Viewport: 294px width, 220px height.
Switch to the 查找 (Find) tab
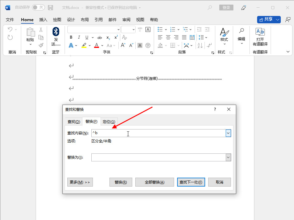pyautogui.click(x=74, y=122)
